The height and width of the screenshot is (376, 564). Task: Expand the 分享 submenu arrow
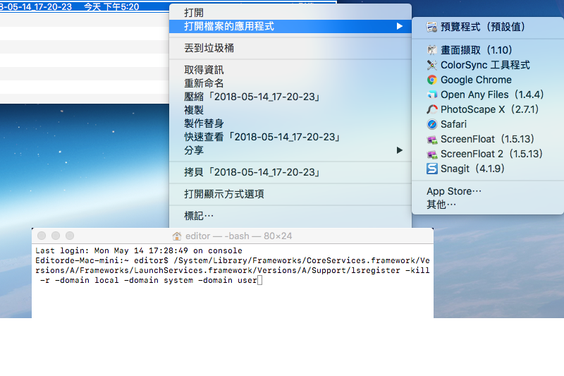pos(399,150)
